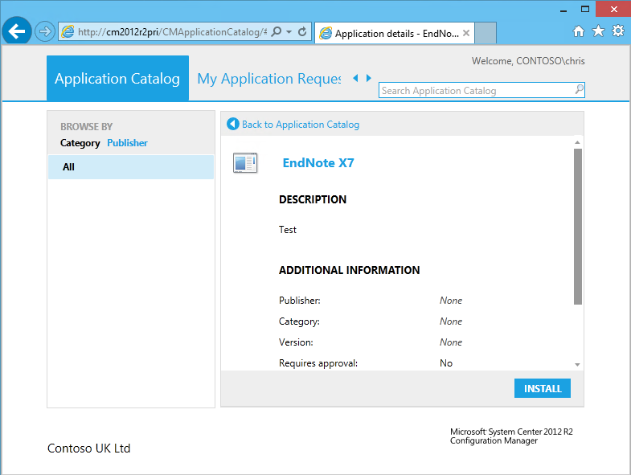Click the details pane scrollbar thumb
The width and height of the screenshot is (631, 475).
(x=578, y=227)
